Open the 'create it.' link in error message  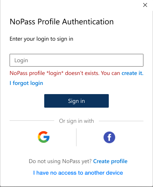coord(133,73)
